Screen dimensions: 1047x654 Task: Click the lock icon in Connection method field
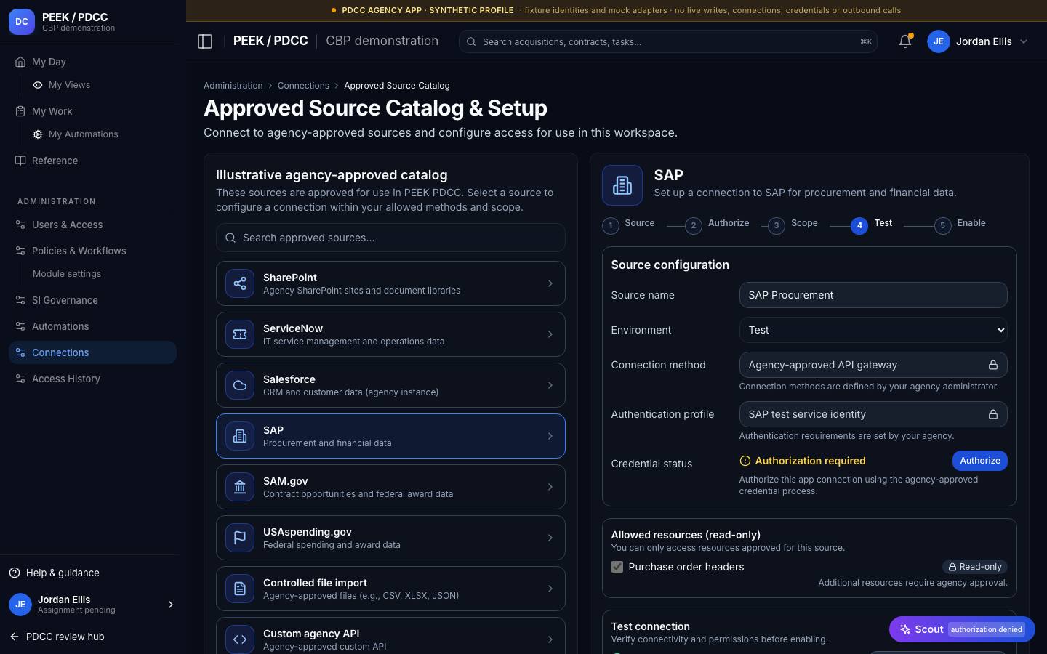coord(992,365)
